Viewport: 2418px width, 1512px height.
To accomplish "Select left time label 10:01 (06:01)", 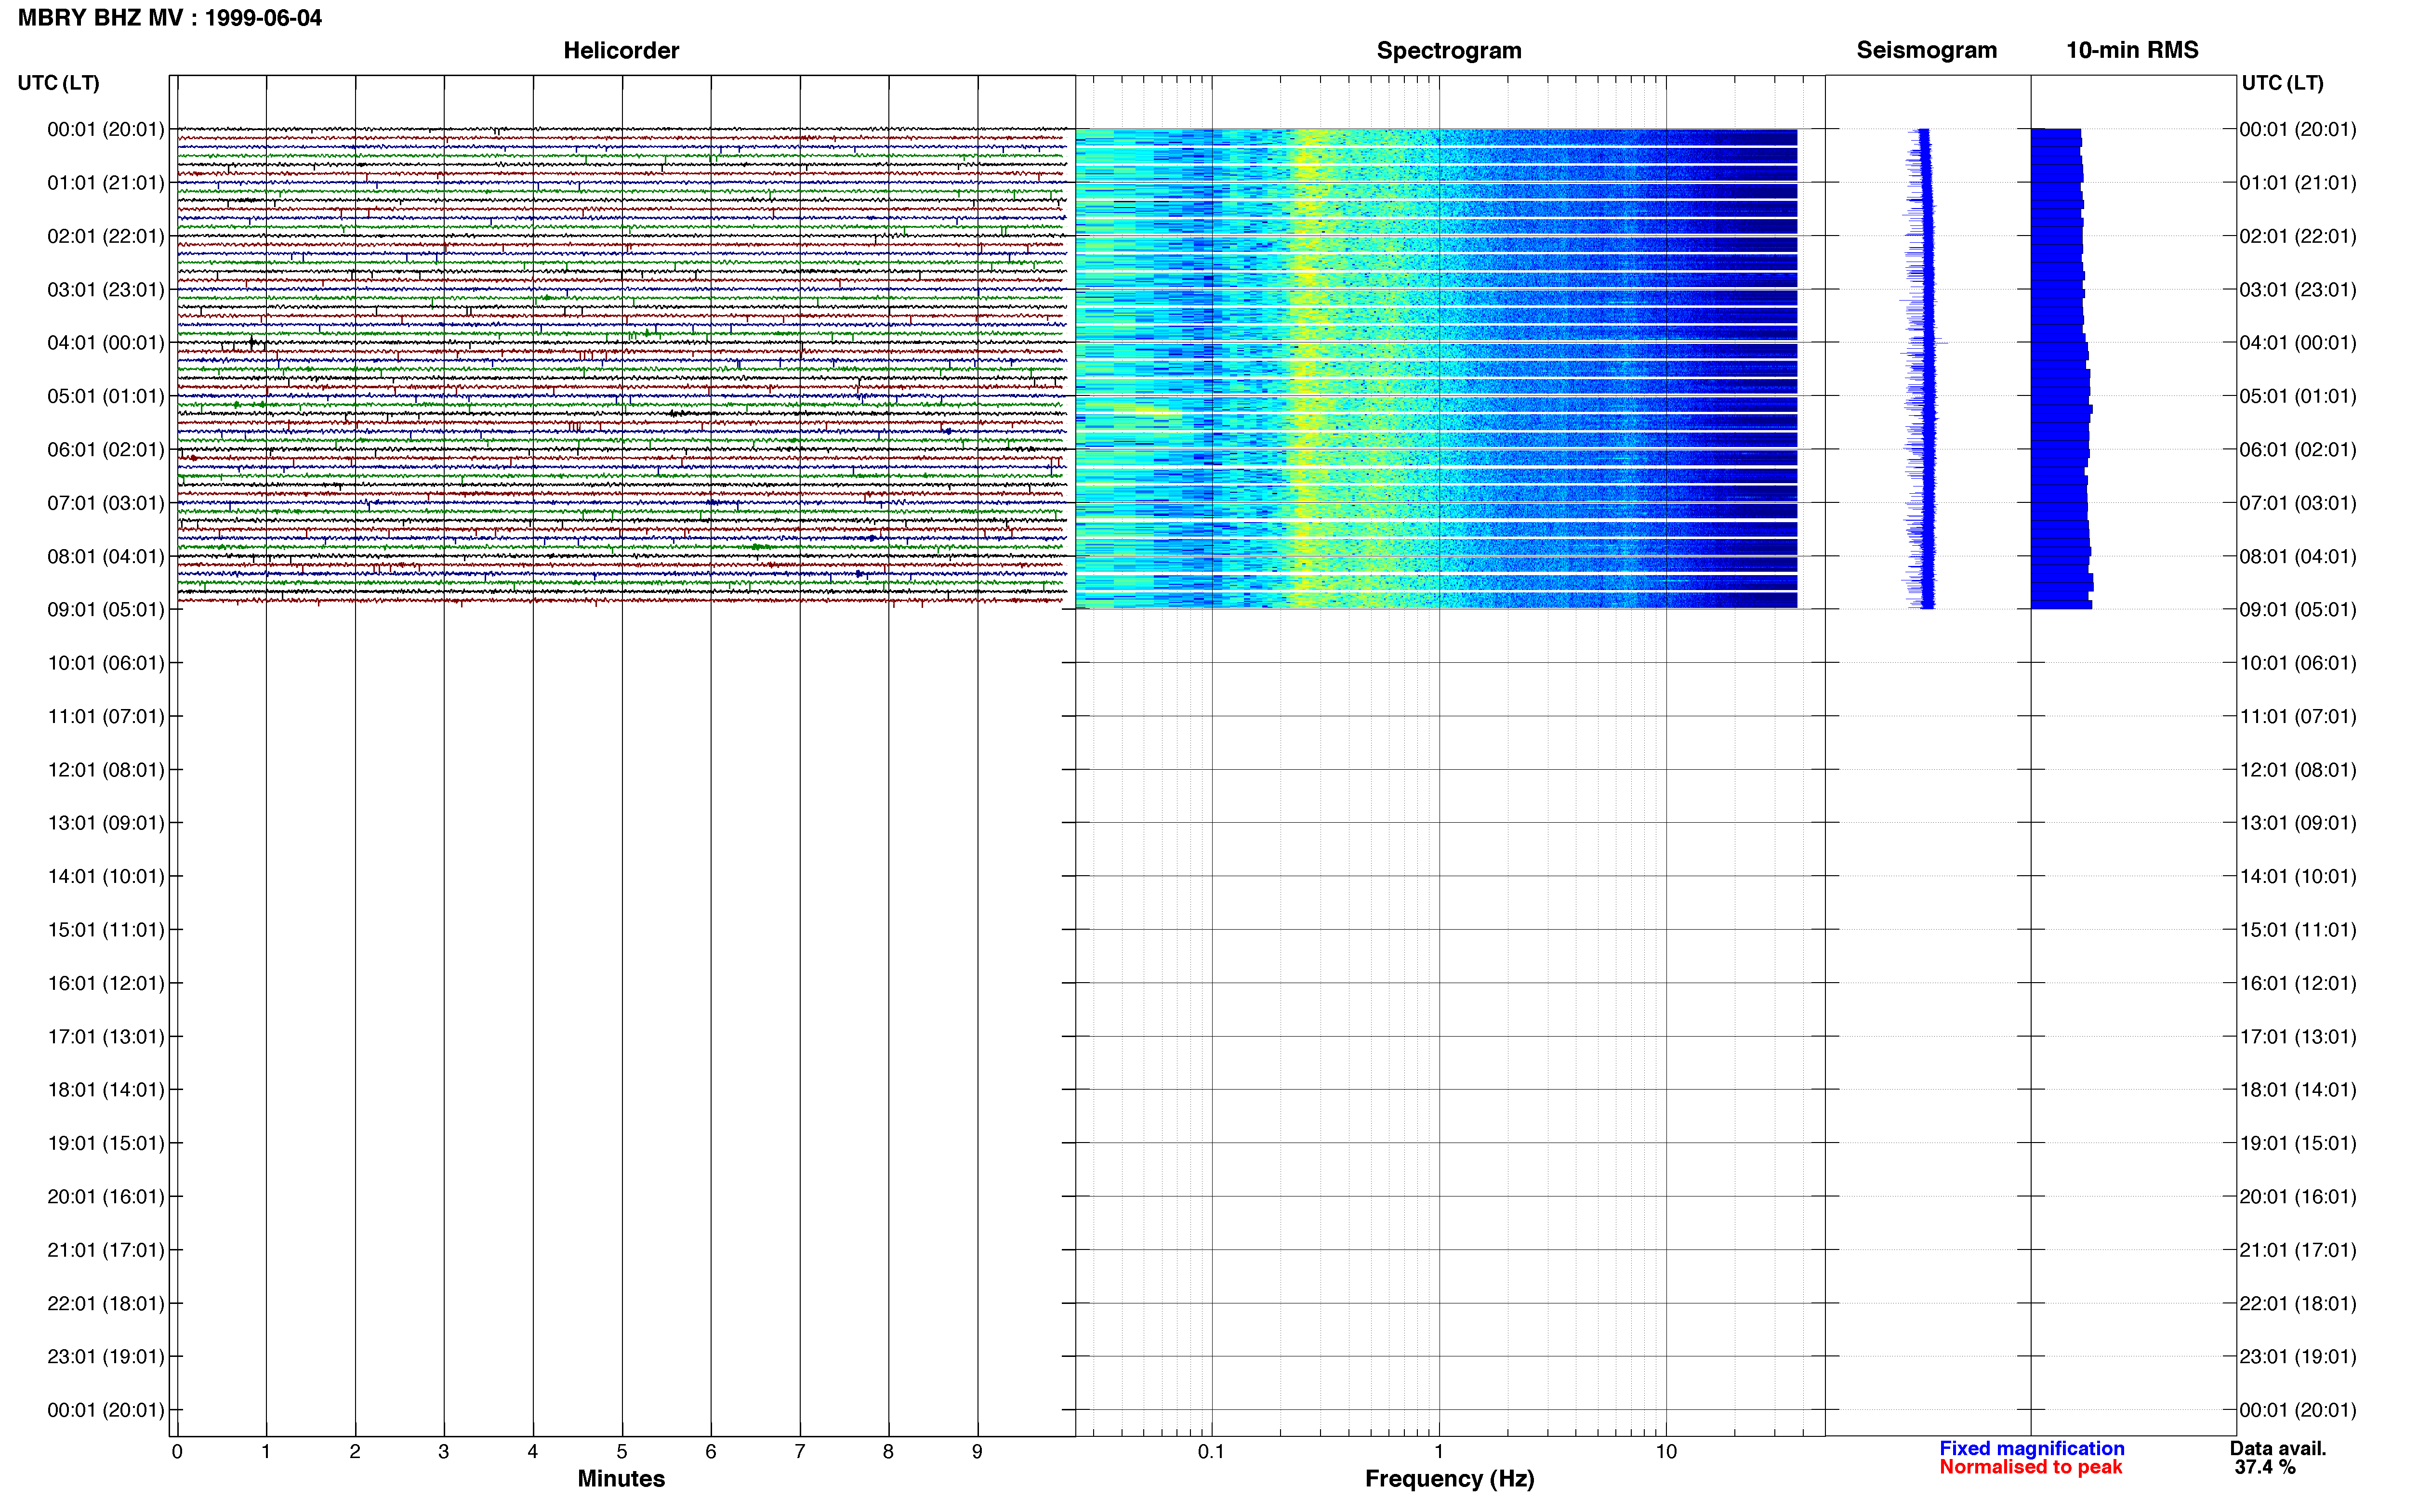I will [x=106, y=663].
